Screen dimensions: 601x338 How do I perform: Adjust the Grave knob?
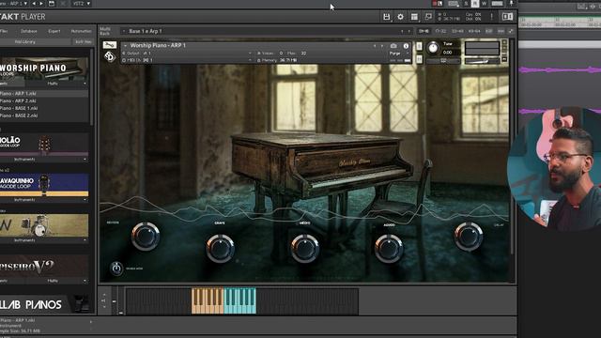tap(220, 248)
